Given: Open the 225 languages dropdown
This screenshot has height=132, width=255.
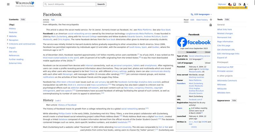Looking at the screenshot, I should 201,14.
